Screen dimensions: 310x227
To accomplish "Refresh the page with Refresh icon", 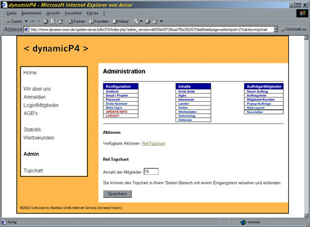I will point(53,21).
